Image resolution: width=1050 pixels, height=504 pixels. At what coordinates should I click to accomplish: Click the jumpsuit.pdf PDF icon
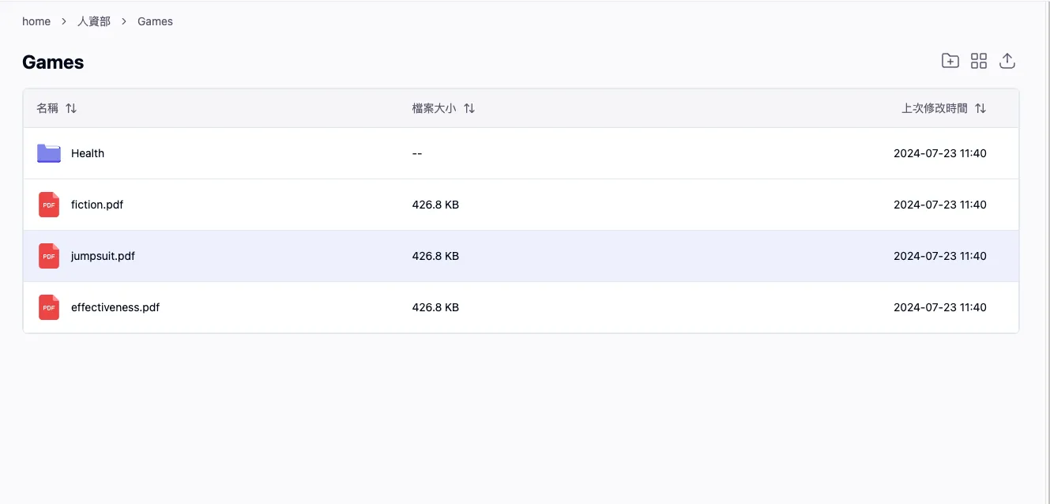pyautogui.click(x=49, y=256)
